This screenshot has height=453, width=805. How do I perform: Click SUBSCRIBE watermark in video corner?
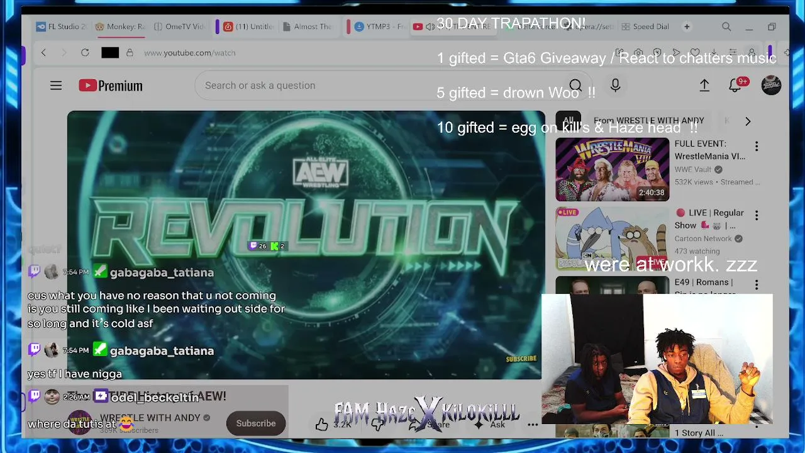click(x=521, y=359)
